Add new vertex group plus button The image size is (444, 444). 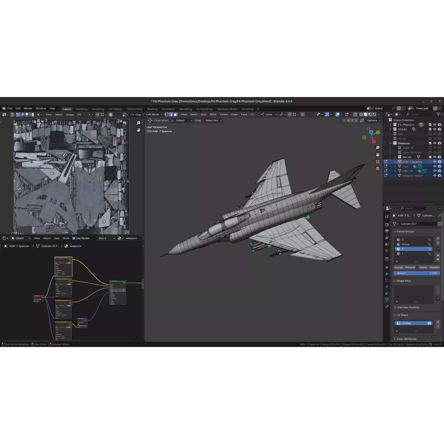pyautogui.click(x=438, y=238)
